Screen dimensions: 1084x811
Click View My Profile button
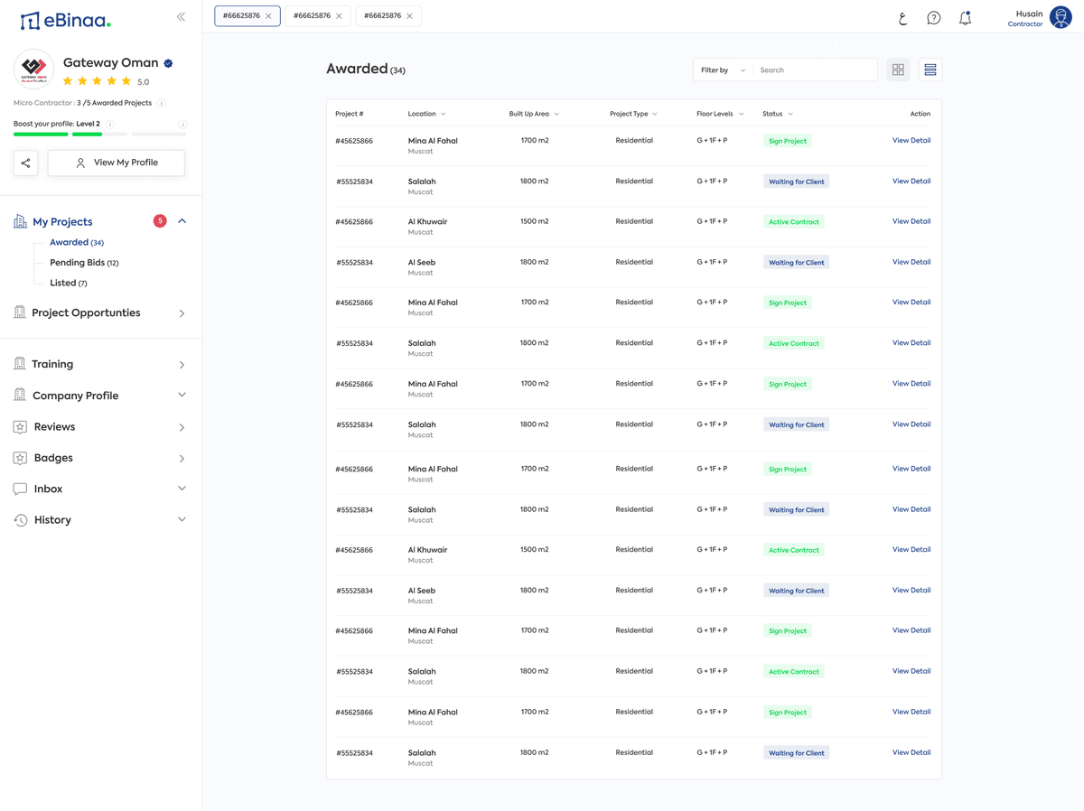pyautogui.click(x=116, y=163)
